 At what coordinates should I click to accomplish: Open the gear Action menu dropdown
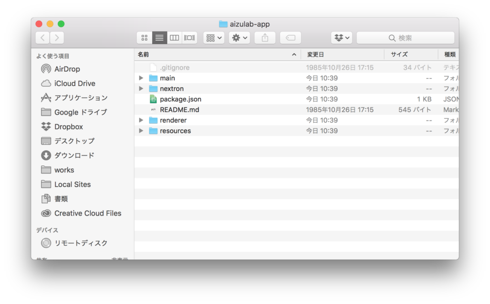pos(239,38)
